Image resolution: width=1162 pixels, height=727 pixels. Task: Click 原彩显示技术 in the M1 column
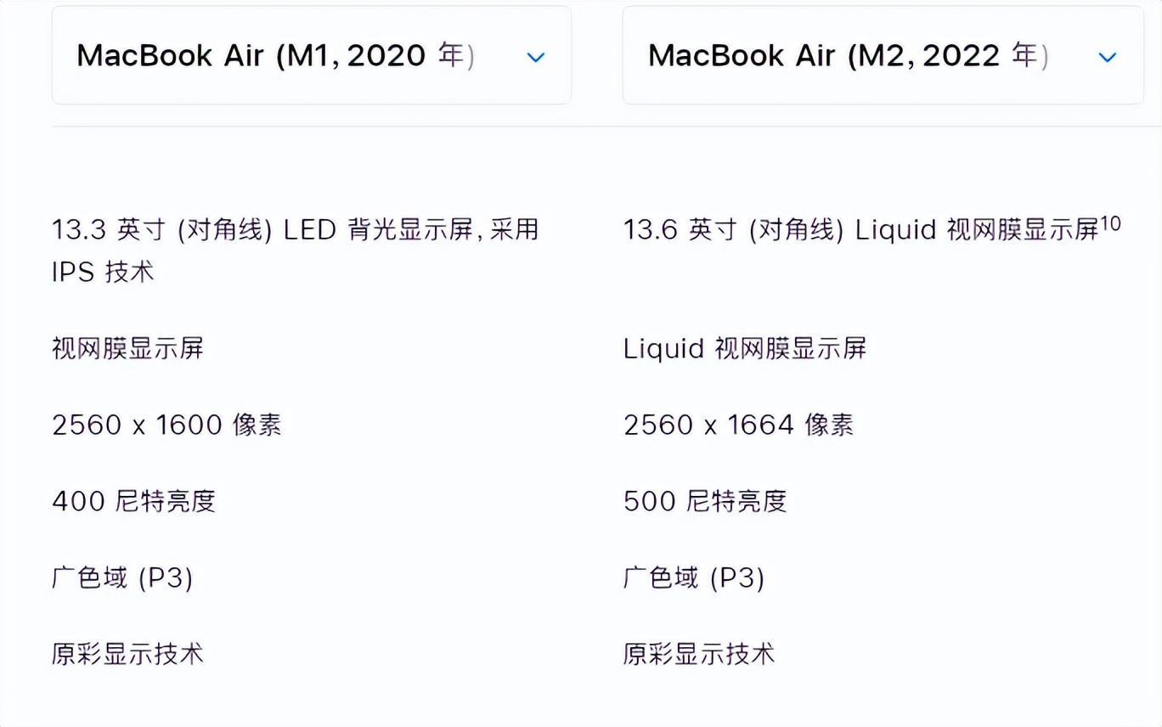click(127, 654)
